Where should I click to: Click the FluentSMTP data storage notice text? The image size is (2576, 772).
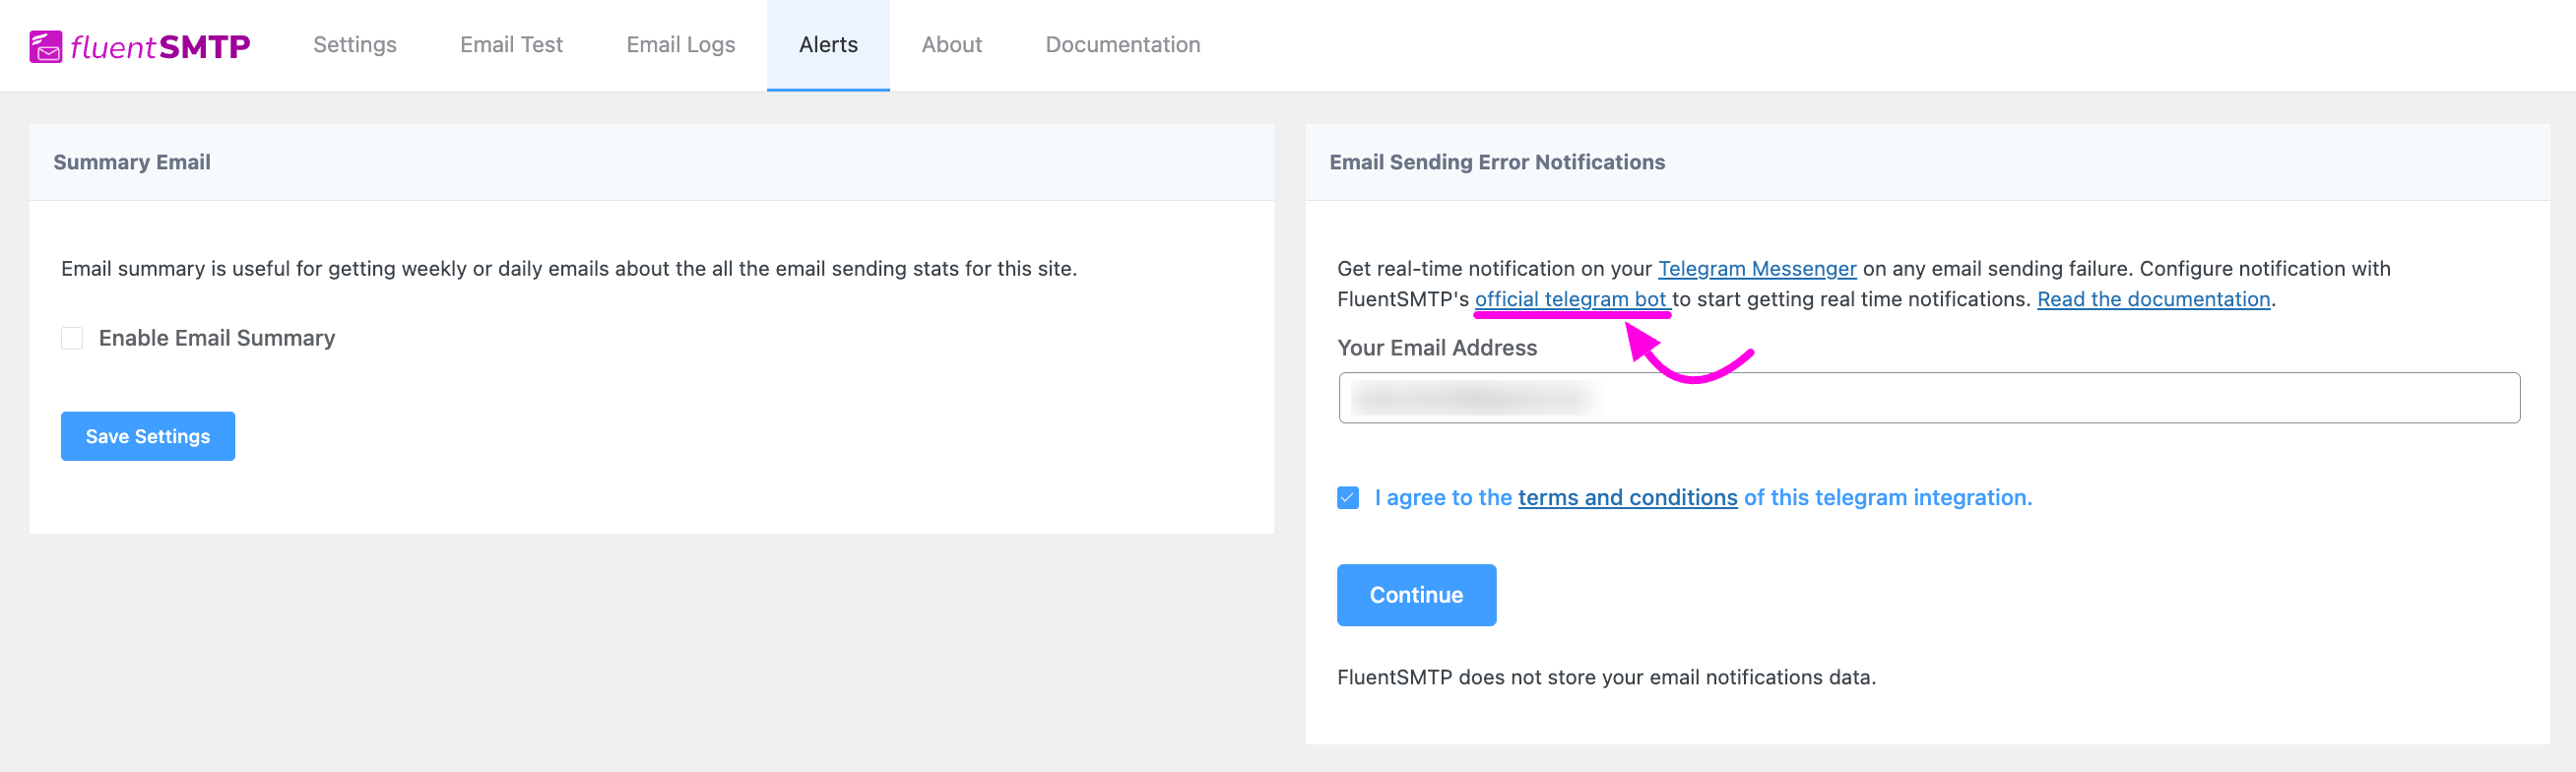[1605, 677]
